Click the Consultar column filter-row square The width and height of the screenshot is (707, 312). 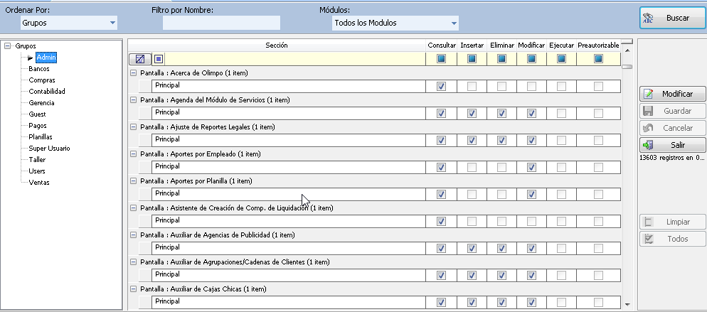(441, 59)
